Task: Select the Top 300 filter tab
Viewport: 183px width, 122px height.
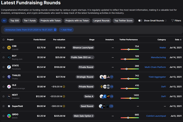Action: point(14,21)
